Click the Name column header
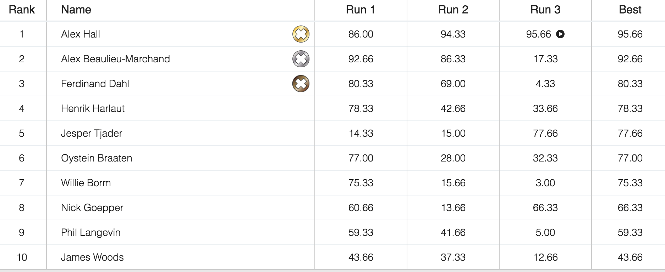This screenshot has width=665, height=272. click(76, 10)
